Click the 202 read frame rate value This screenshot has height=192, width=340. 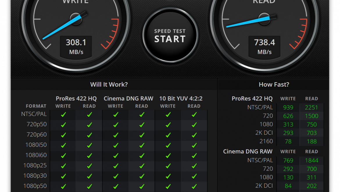[312, 186]
